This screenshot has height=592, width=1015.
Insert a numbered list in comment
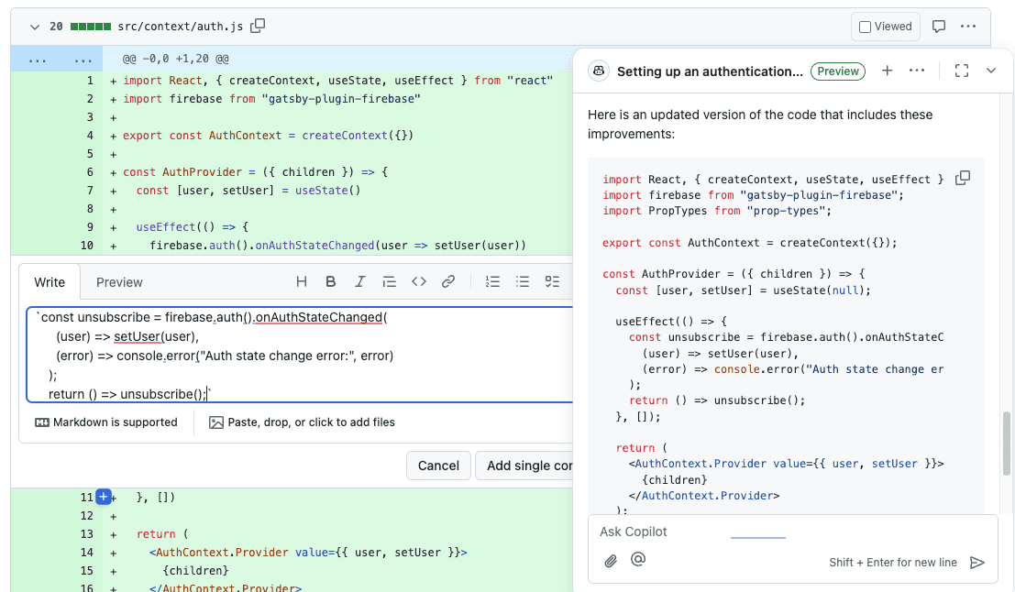pyautogui.click(x=492, y=281)
